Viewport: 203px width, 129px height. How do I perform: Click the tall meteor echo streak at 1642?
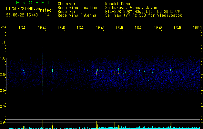pyautogui.click(x=43, y=73)
